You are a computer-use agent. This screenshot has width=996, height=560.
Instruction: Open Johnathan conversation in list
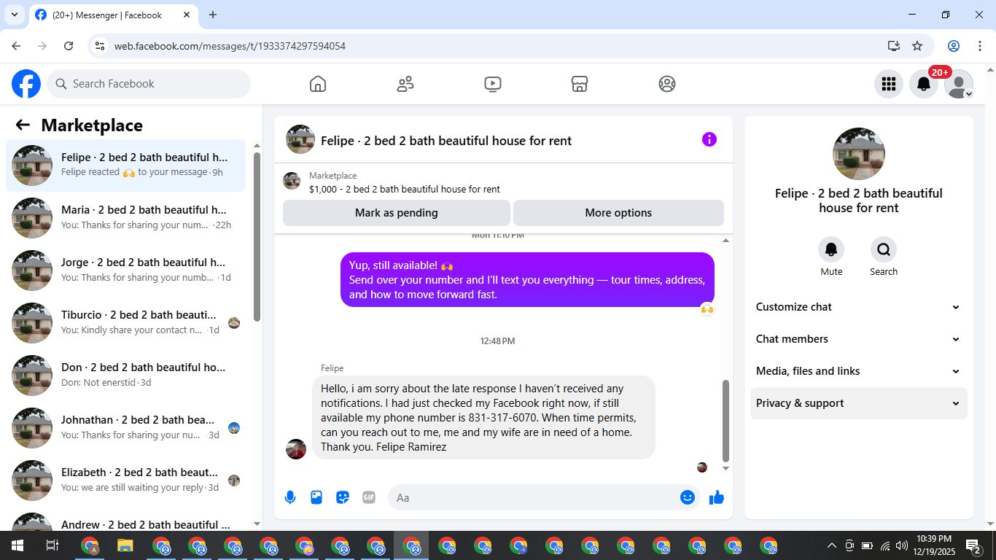126,428
